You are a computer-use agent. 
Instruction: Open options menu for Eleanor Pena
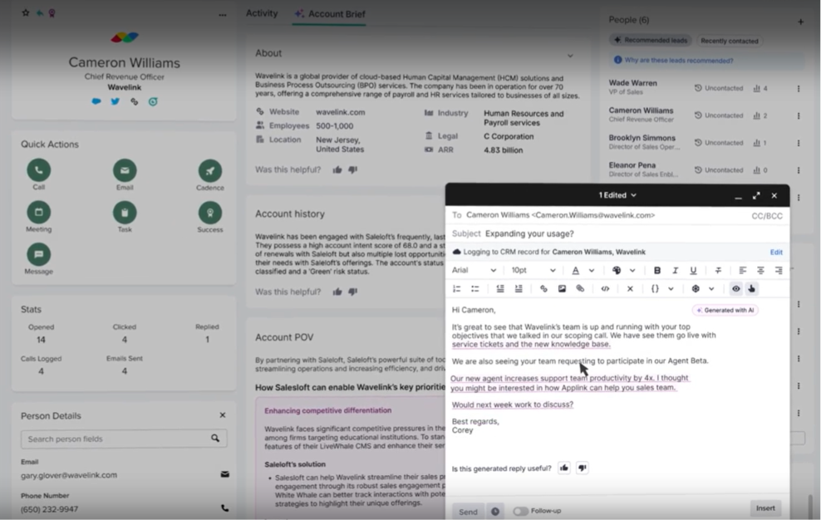coord(799,170)
